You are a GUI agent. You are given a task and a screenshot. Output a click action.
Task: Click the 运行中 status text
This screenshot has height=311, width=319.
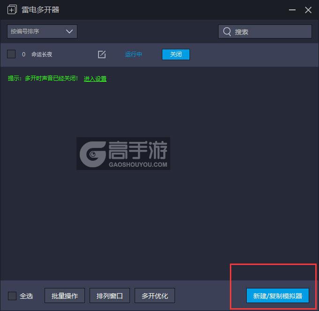tap(133, 54)
